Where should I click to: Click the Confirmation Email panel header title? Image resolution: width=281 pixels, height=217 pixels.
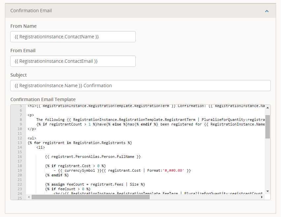[x=31, y=11]
